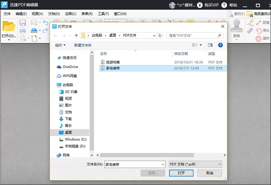The width and height of the screenshot is (271, 185).
Task: Click the New document icon with star
Action: [34, 38]
